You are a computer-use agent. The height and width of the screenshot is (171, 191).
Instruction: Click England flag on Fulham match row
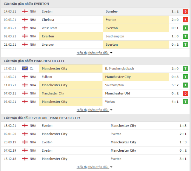25,77
